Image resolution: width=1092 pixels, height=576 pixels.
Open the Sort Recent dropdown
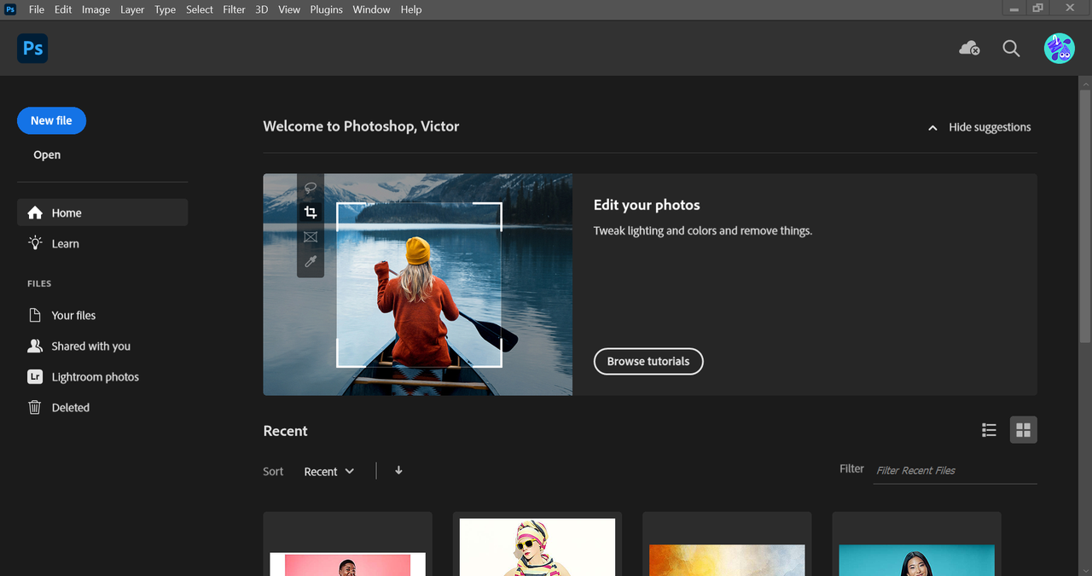(x=329, y=471)
